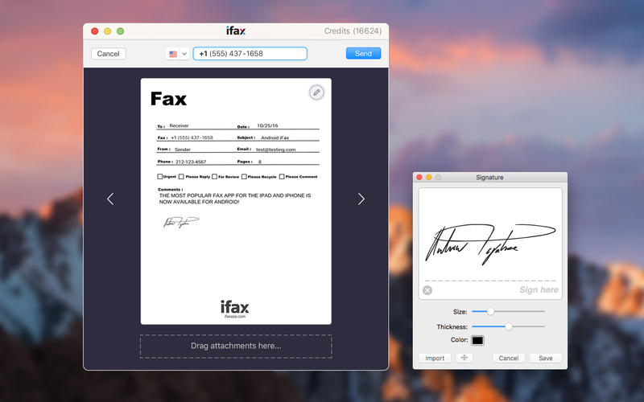
Task: Click the Drag attachments here area
Action: [236, 347]
